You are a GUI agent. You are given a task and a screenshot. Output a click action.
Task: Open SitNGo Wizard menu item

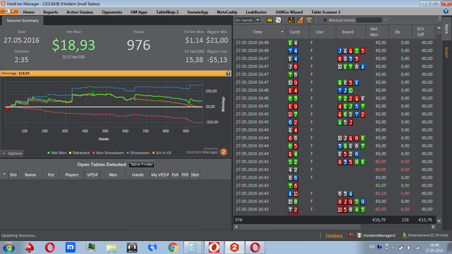tap(289, 12)
